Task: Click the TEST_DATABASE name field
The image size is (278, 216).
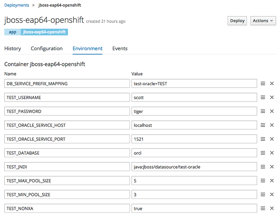Action: (67, 153)
